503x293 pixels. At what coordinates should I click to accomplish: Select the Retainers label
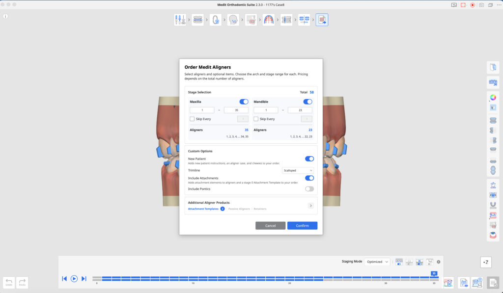[x=260, y=209]
